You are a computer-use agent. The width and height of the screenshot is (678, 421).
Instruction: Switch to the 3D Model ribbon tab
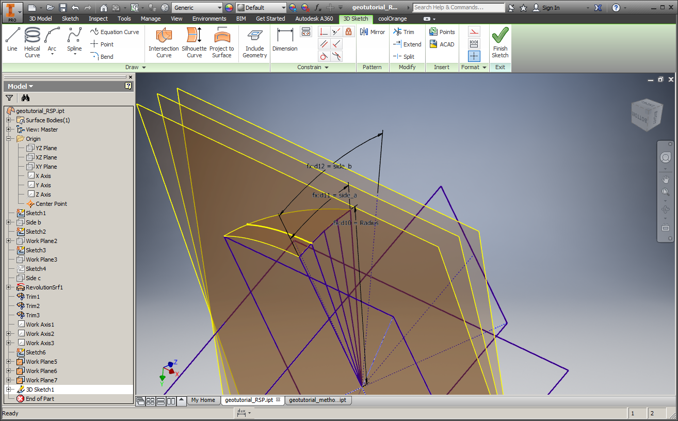pos(40,19)
